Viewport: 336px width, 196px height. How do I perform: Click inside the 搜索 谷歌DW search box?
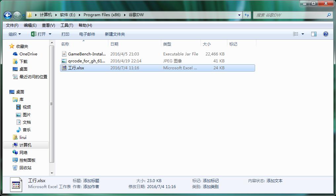coord(291,15)
